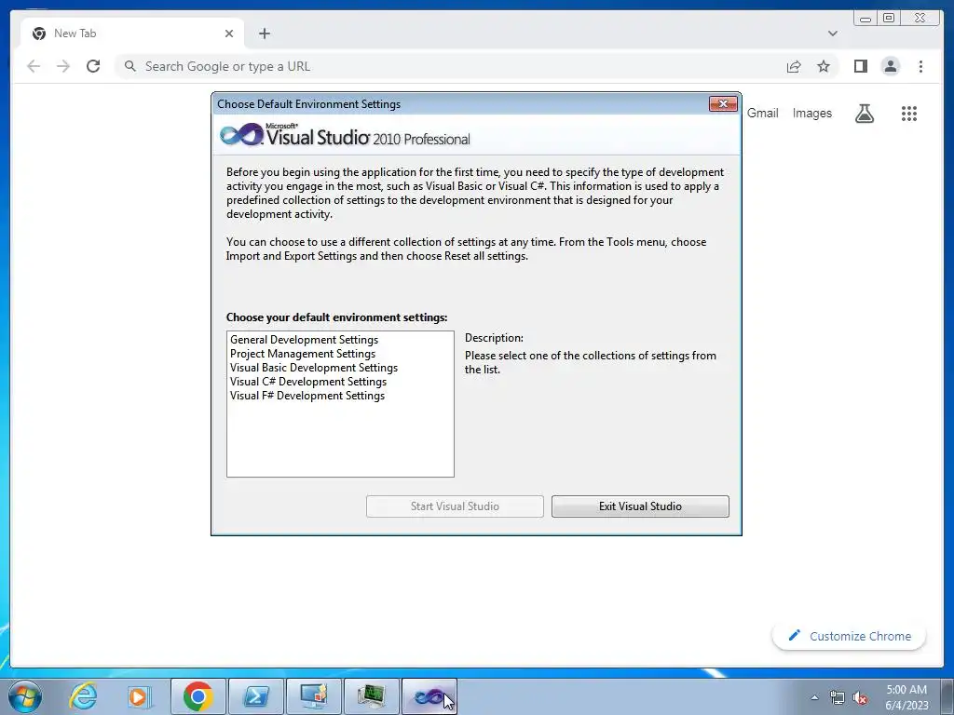Choose Visual Basic Development Settings

314,368
